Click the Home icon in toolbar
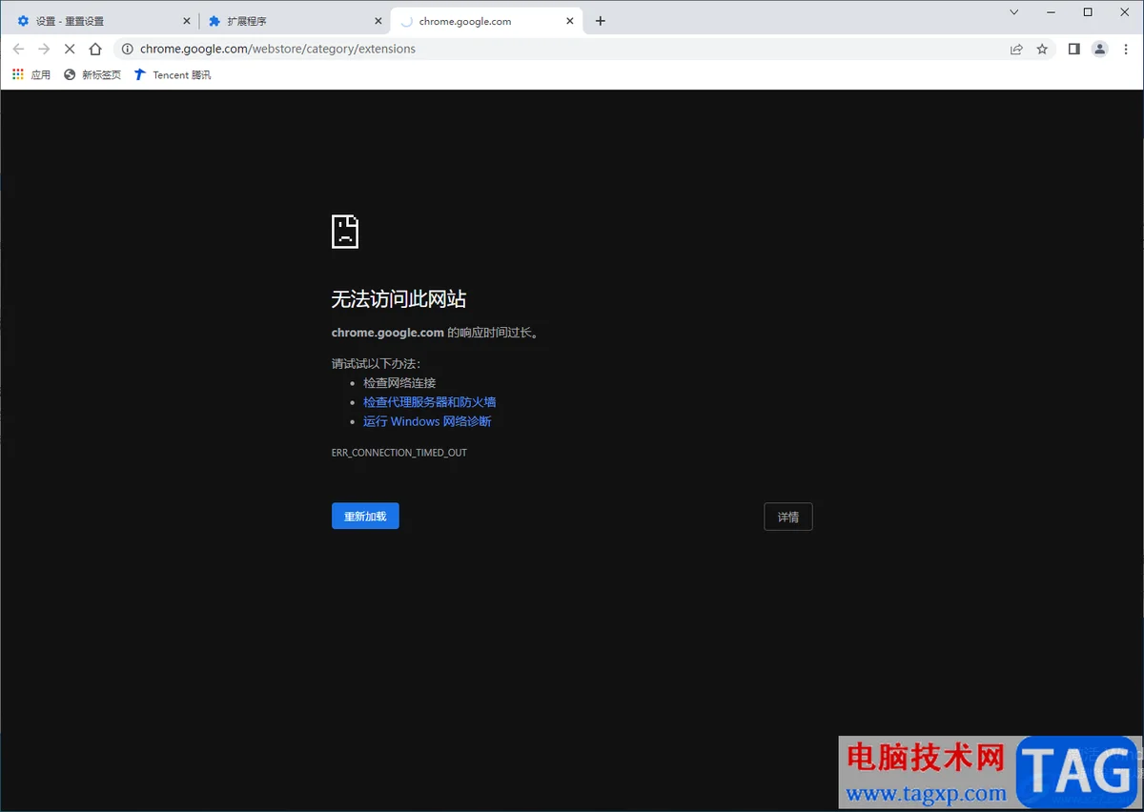Viewport: 1144px width, 812px height. pos(95,49)
